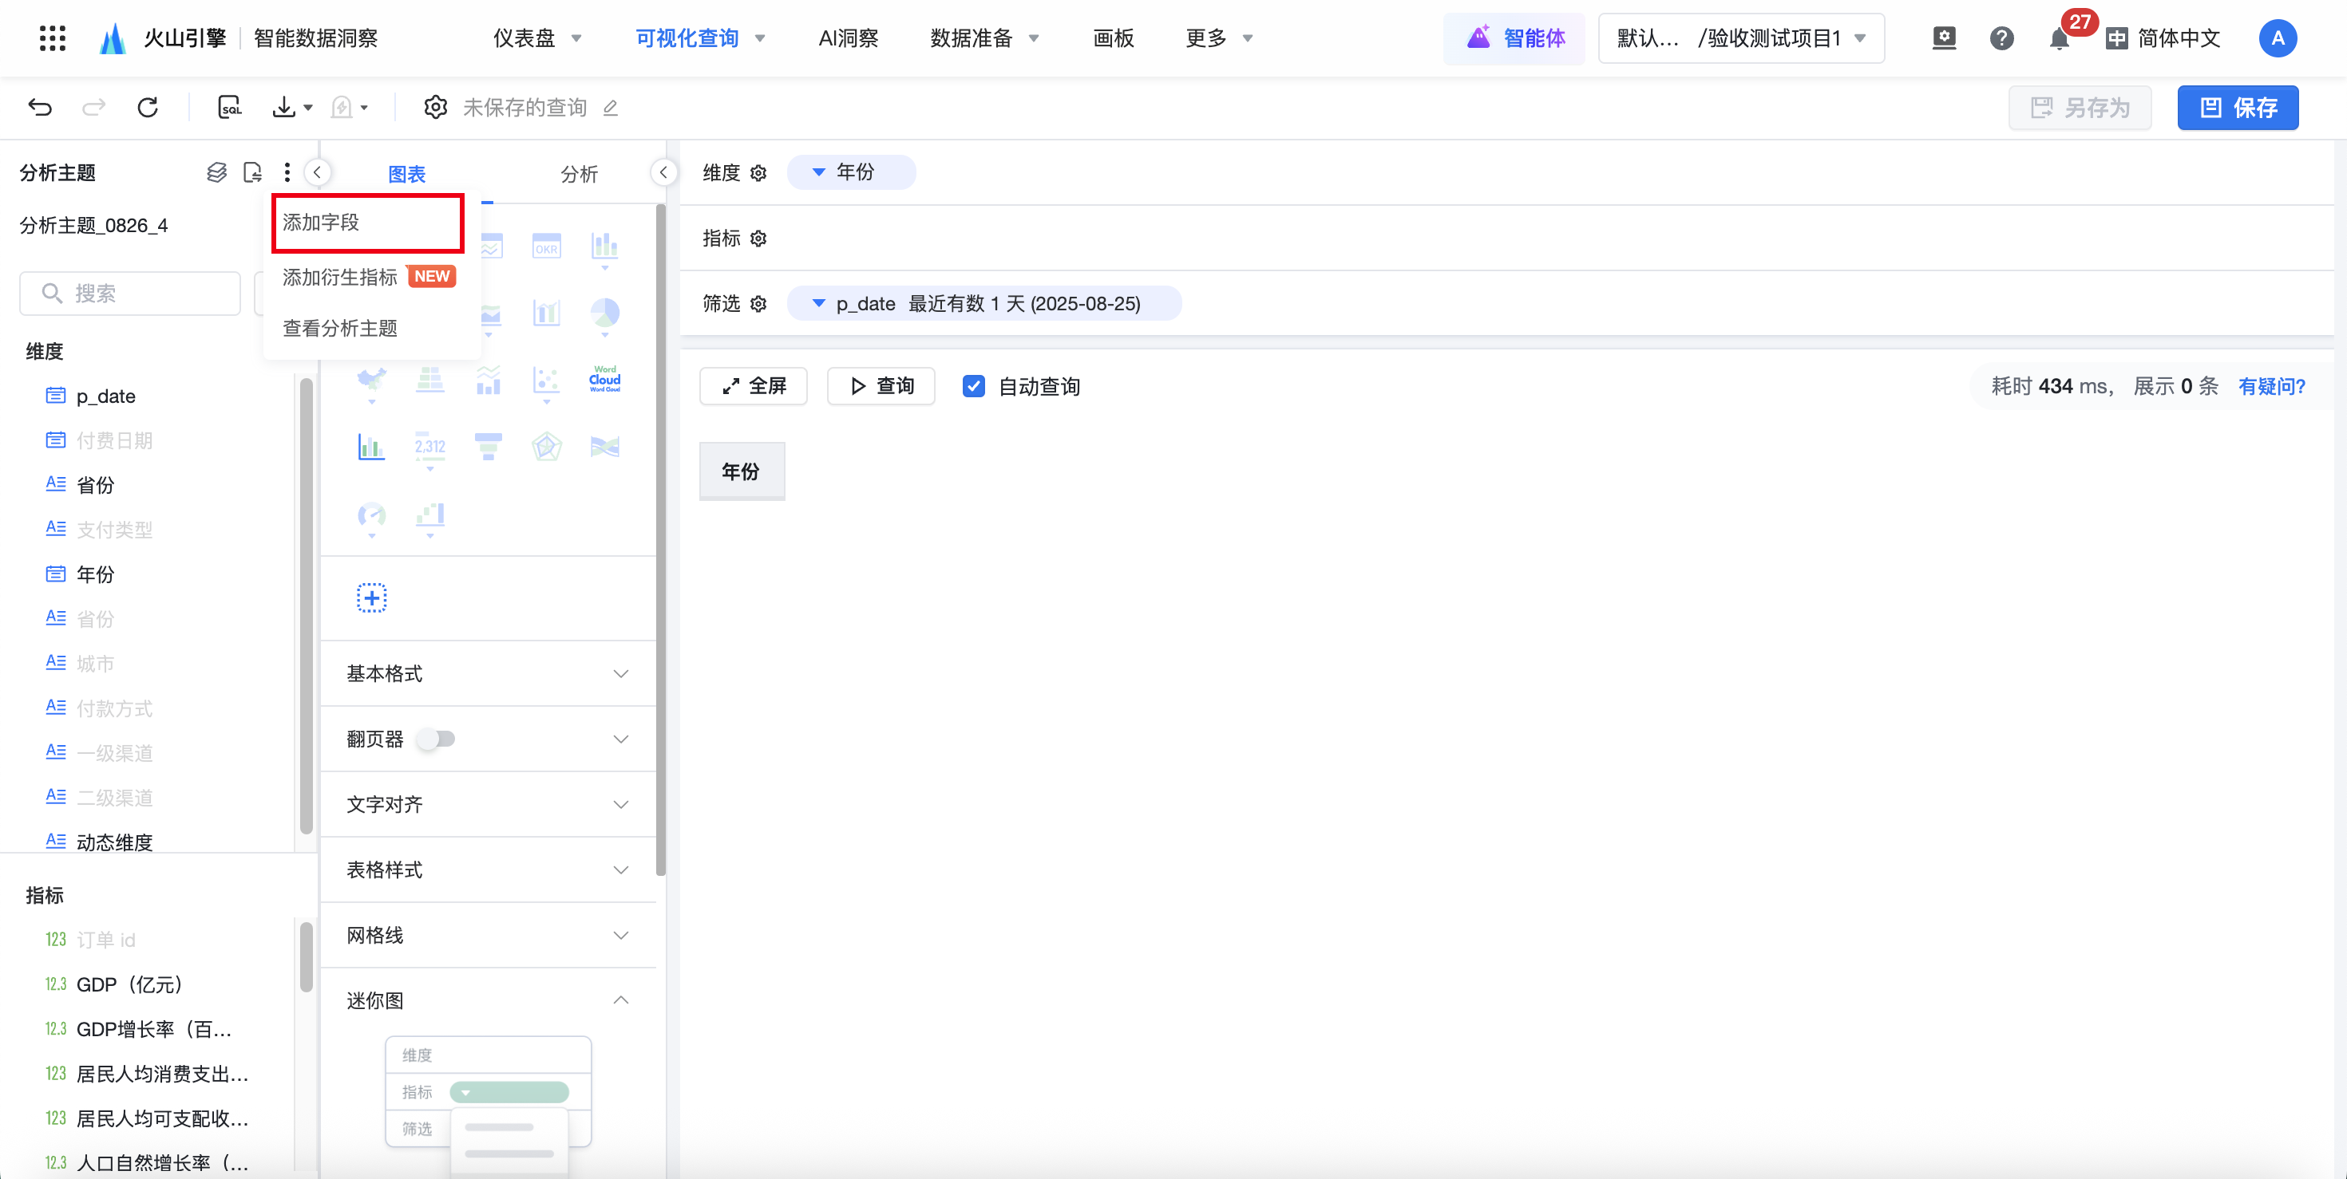Viewport: 2347px width, 1179px height.
Task: Select the Word Cloud chart type
Action: (604, 379)
